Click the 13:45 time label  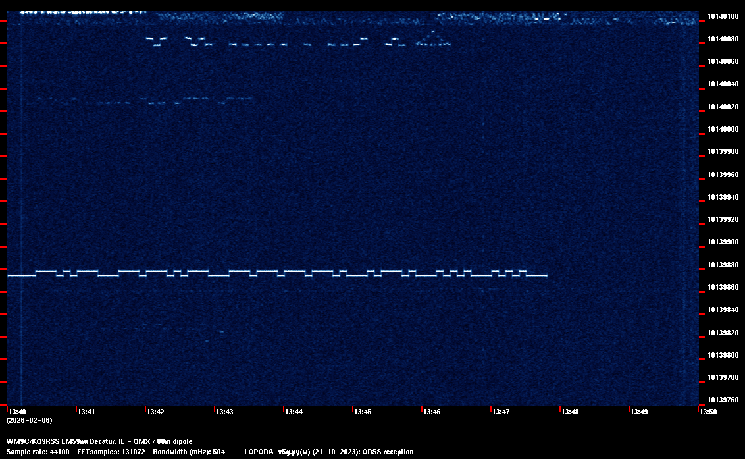[x=363, y=412]
